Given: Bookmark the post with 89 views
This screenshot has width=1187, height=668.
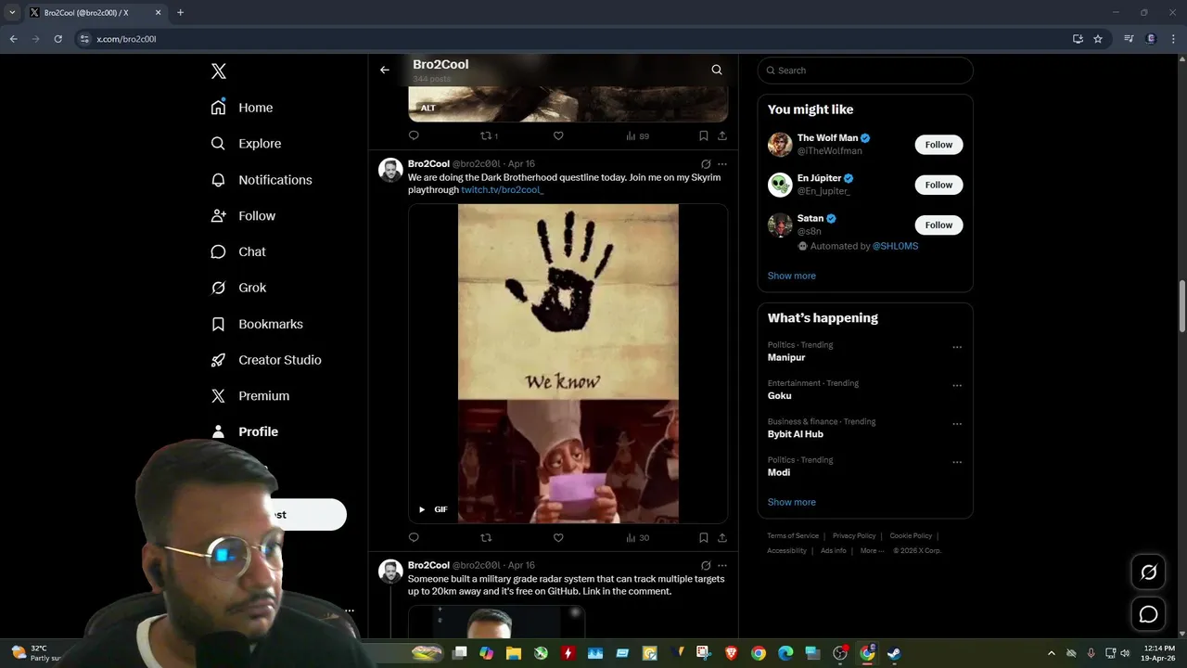Looking at the screenshot, I should pyautogui.click(x=704, y=135).
